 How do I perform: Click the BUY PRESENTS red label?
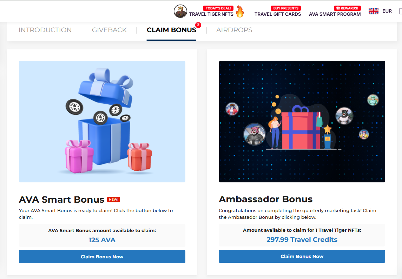point(285,8)
